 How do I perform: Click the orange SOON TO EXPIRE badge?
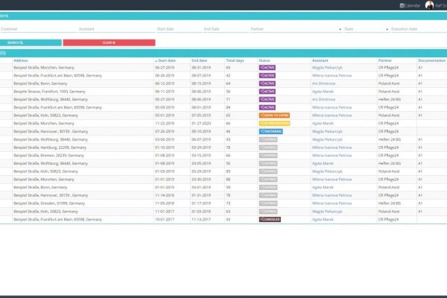point(274,115)
